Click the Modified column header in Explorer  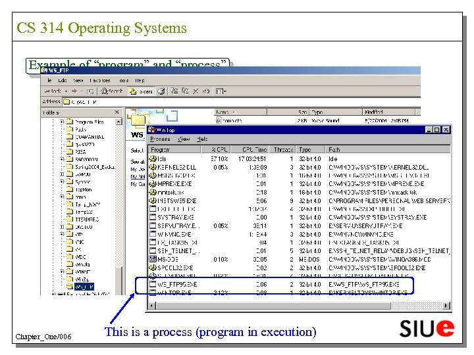point(389,112)
